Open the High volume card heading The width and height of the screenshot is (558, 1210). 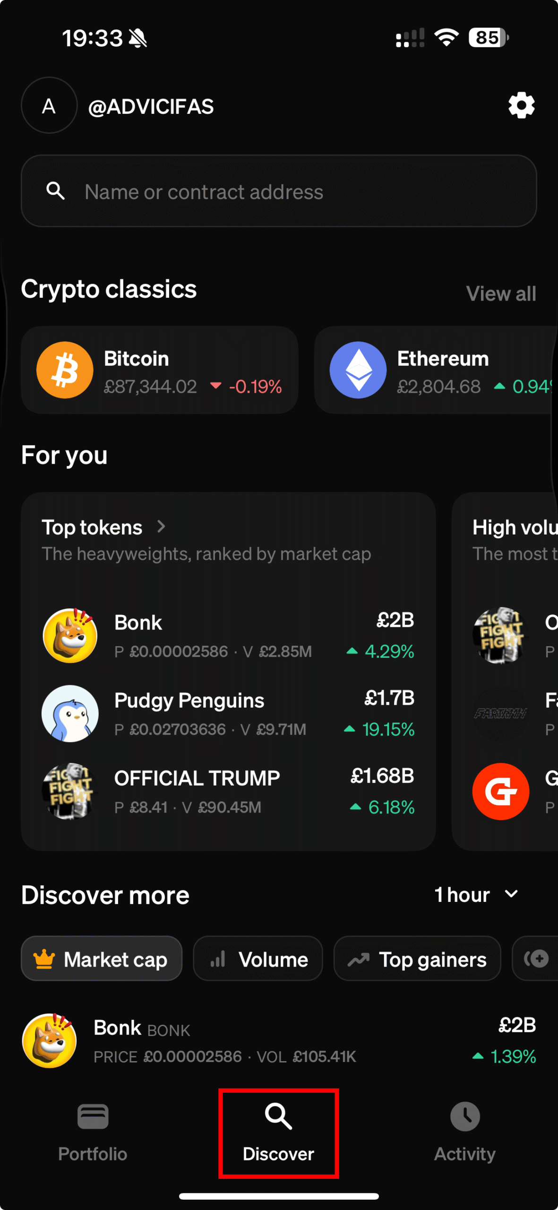(515, 527)
